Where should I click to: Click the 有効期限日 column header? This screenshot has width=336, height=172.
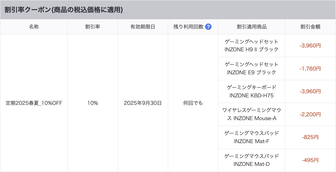(143, 27)
